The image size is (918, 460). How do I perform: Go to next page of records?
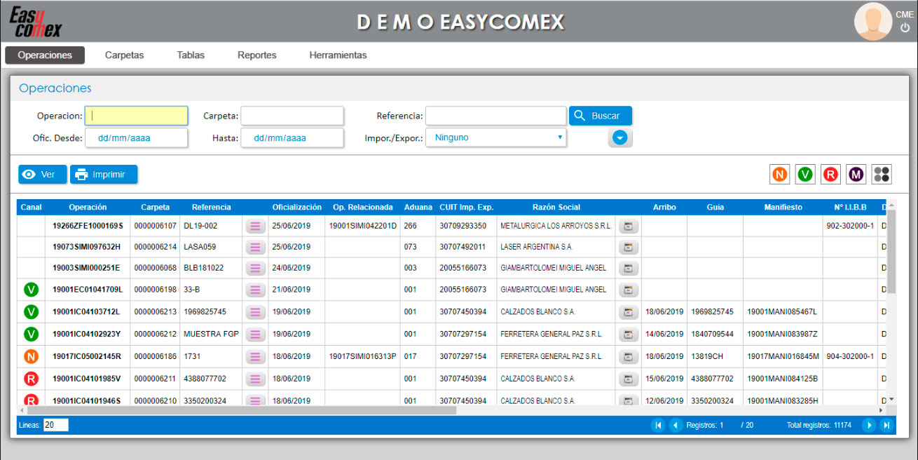[868, 425]
